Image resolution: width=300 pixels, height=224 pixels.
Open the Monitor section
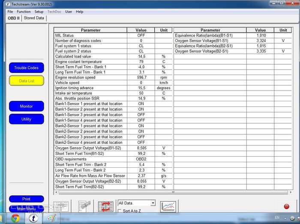(26, 106)
